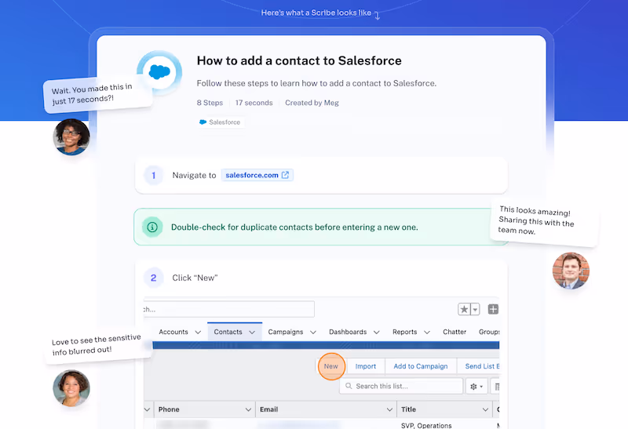Click the man in suit avatar
Image resolution: width=628 pixels, height=429 pixels.
pos(571,271)
